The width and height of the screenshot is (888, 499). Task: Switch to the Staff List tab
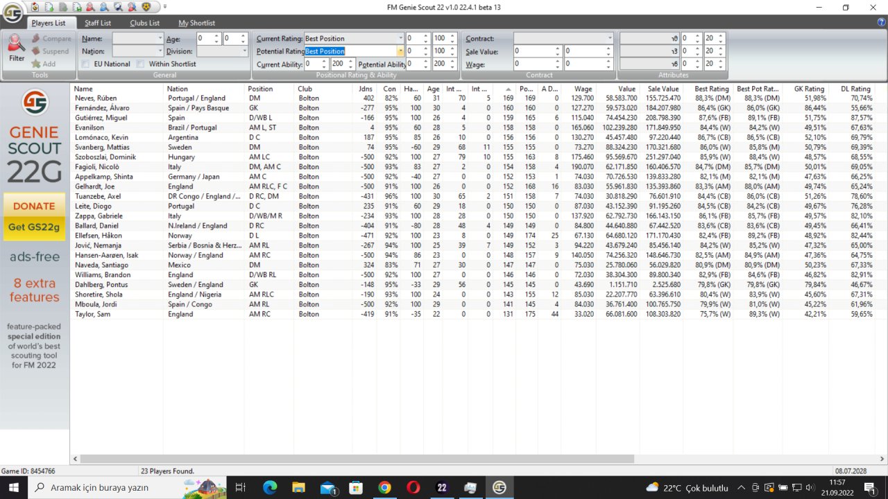(x=98, y=23)
